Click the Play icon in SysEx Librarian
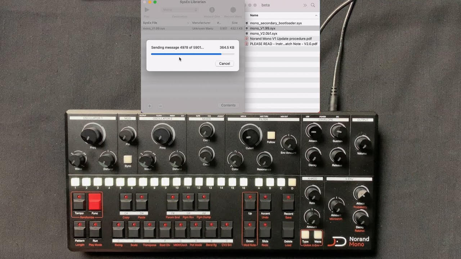Viewport: 461px width, 259px height. click(147, 10)
